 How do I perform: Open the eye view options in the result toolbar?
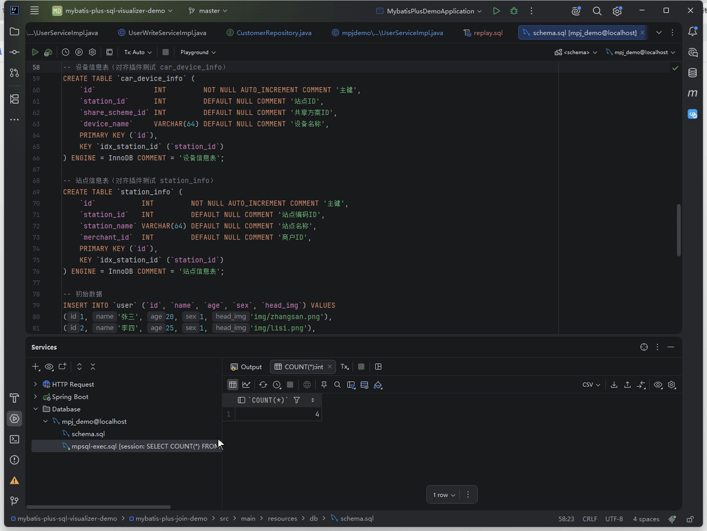point(658,385)
